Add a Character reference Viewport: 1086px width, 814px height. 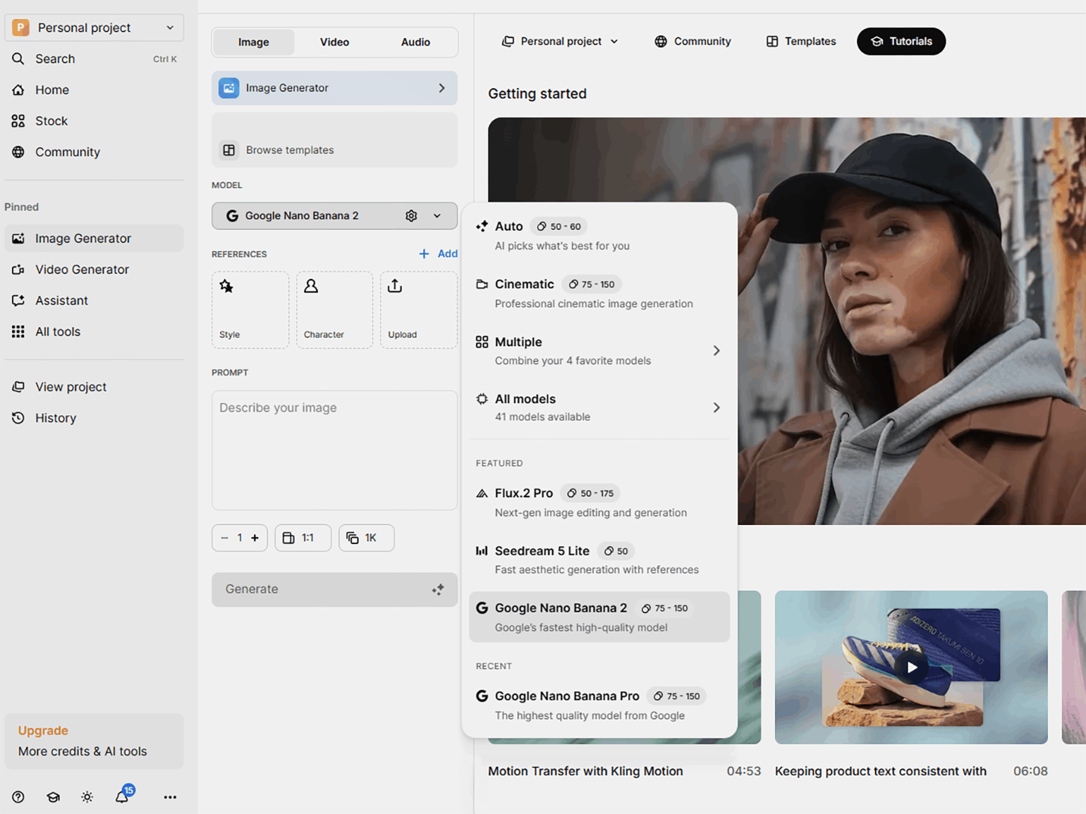[334, 310]
